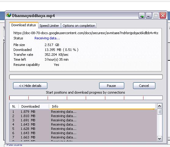170x147 pixels.
Task: Collapse details with Hide details button
Action: point(30,86)
